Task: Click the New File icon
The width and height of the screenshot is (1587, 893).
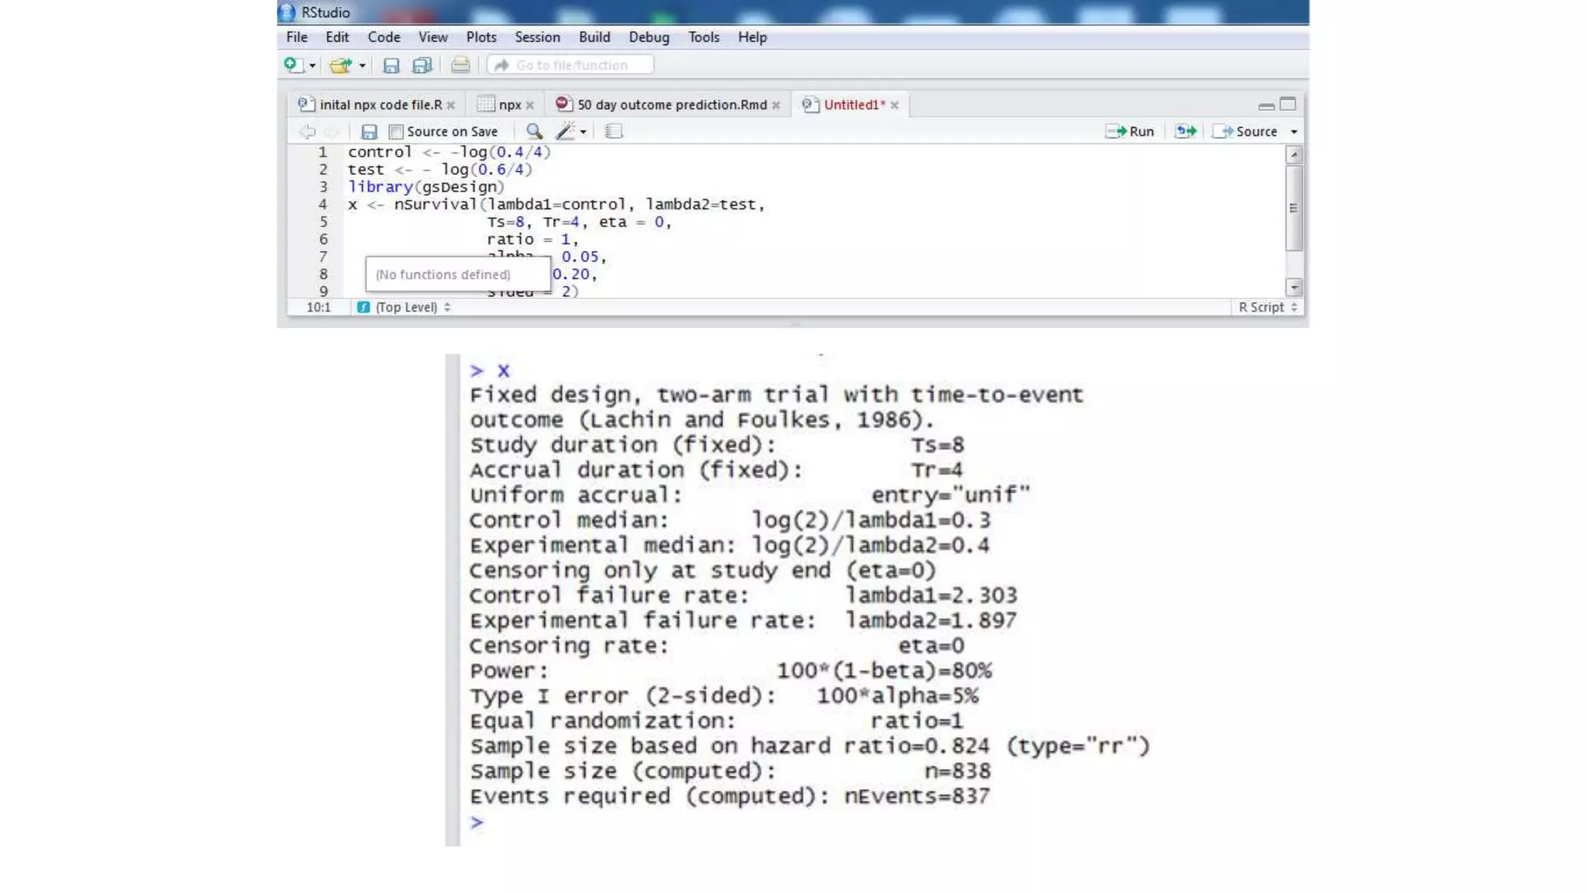Action: coord(291,65)
